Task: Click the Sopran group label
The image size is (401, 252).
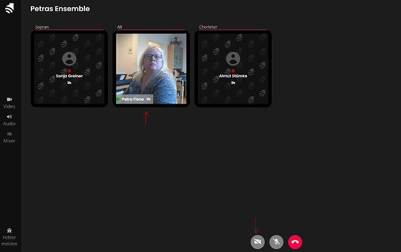Action: pyautogui.click(x=42, y=27)
